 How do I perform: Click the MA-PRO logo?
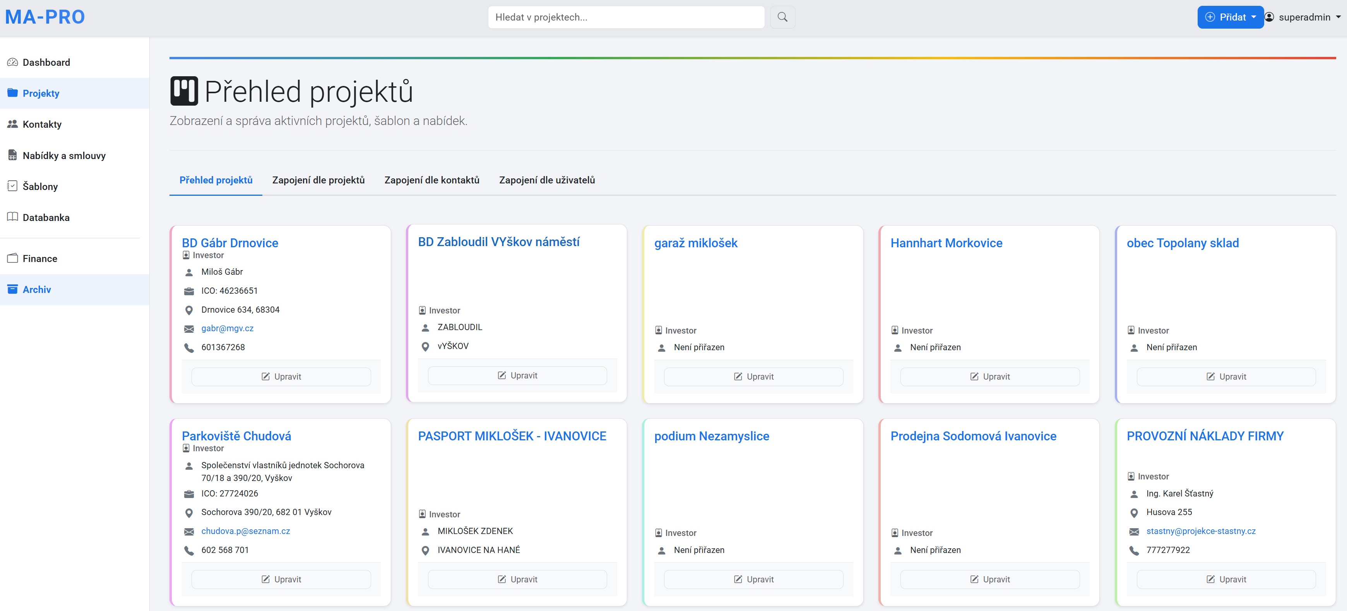click(45, 17)
